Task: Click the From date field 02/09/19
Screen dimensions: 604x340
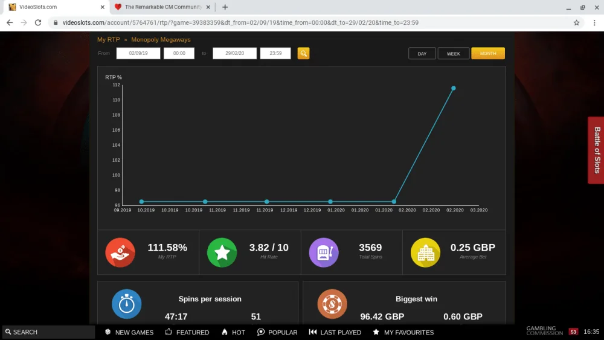Action: [x=138, y=53]
